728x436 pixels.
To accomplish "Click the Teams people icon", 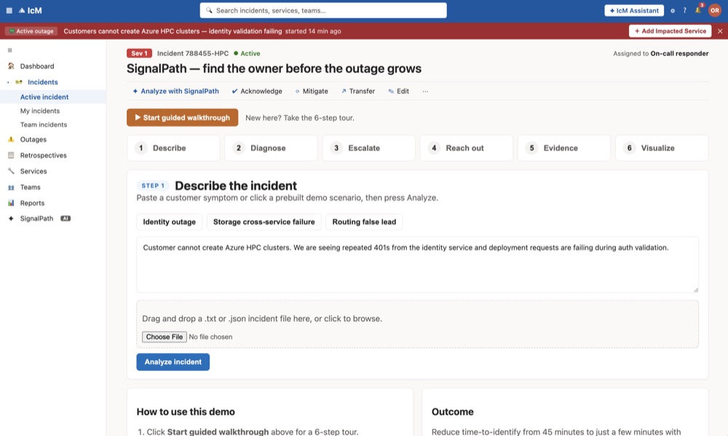I will pyautogui.click(x=11, y=187).
